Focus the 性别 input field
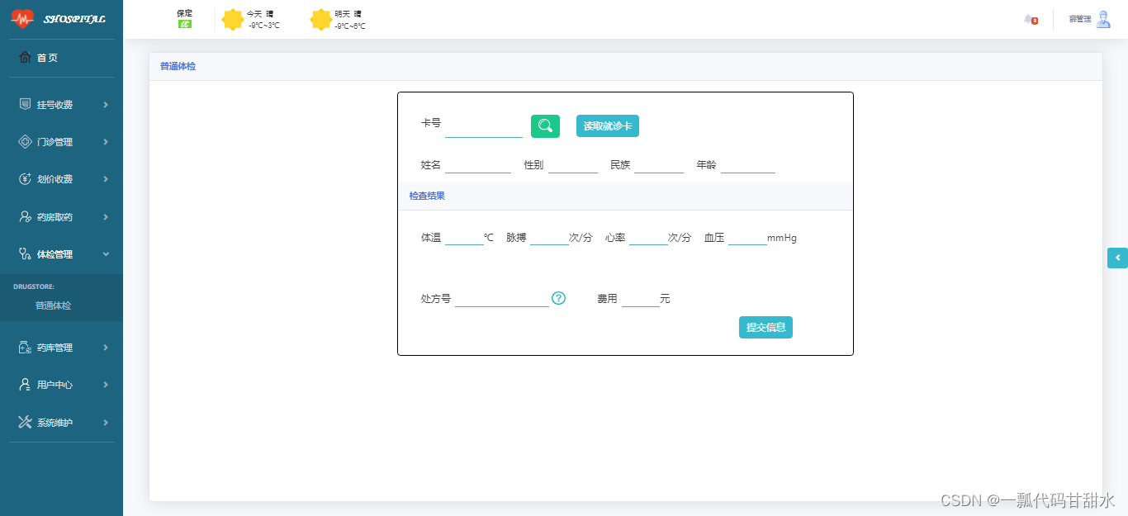Image resolution: width=1128 pixels, height=516 pixels. pos(573,165)
